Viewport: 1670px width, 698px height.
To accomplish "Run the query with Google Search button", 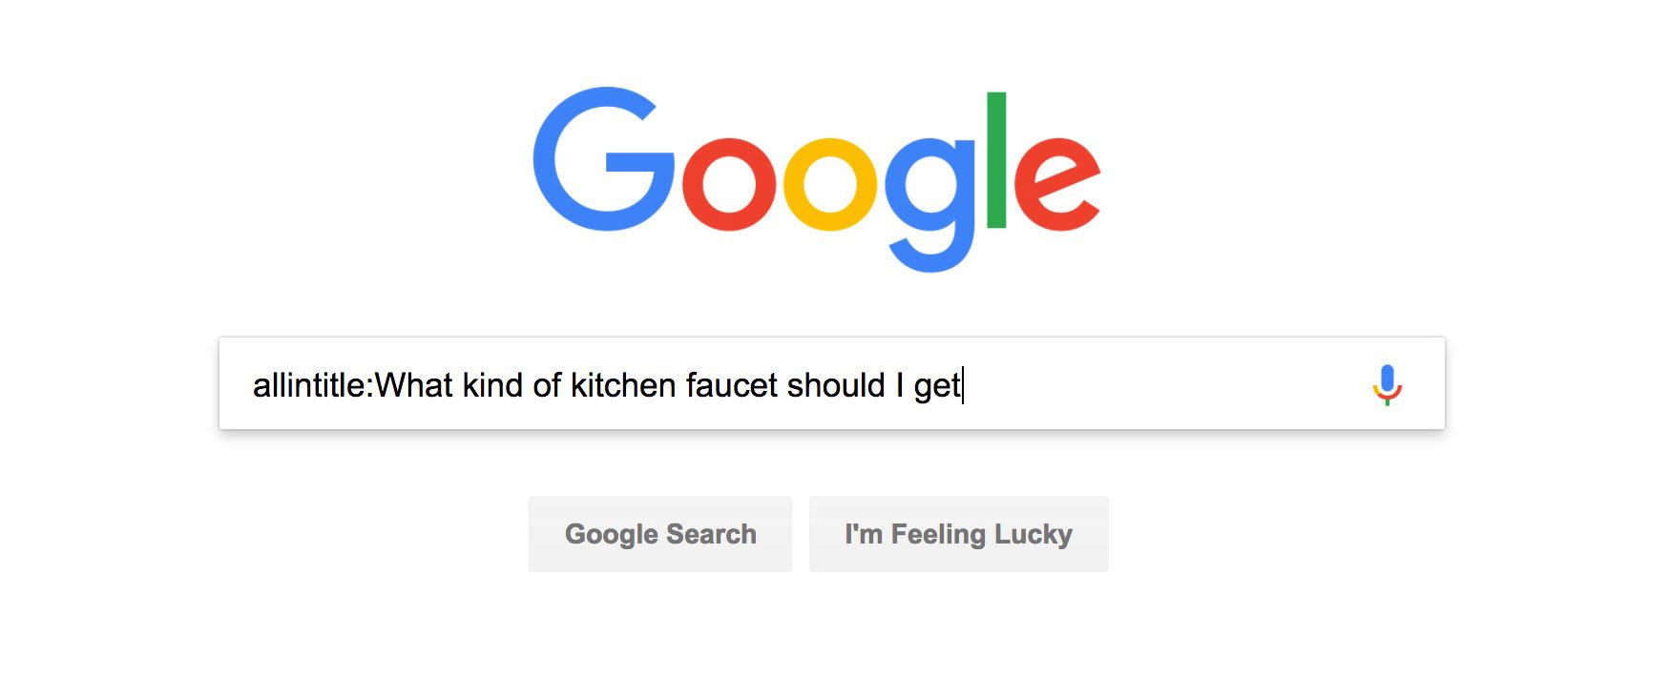I will pyautogui.click(x=660, y=534).
